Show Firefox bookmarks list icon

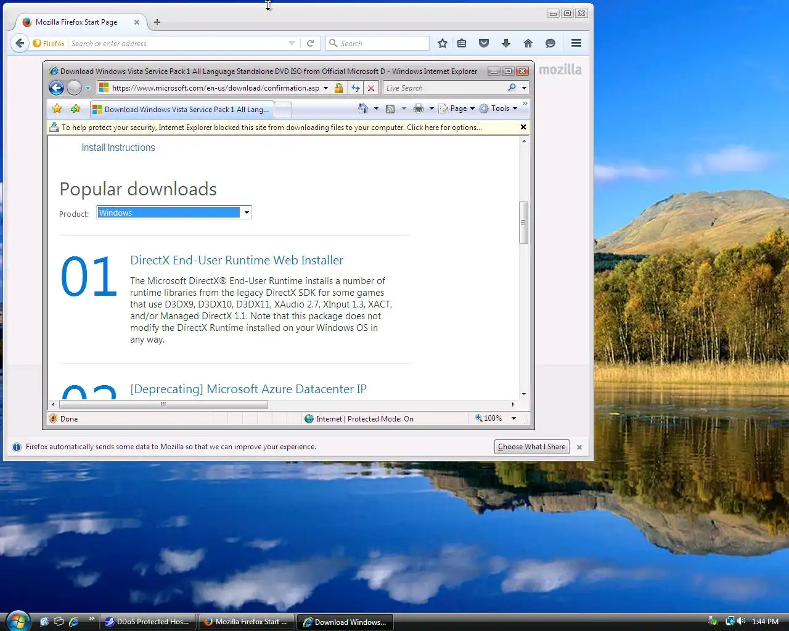tap(462, 43)
